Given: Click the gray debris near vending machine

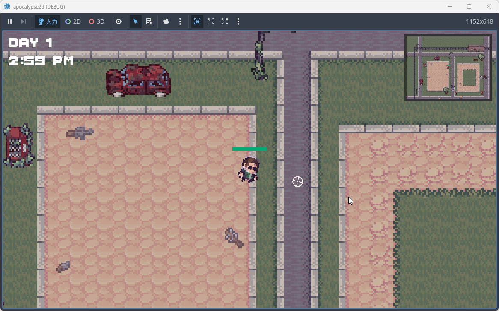Looking at the screenshot, I should click(x=80, y=133).
